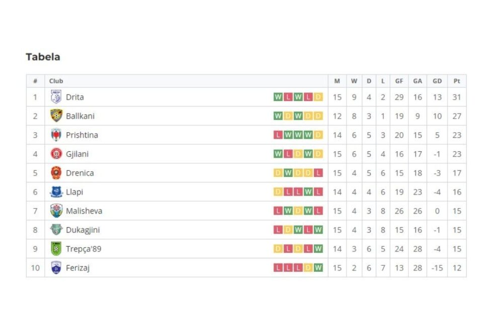Click the Dukagjini team logo
This screenshot has width=503, height=310.
(x=56, y=230)
